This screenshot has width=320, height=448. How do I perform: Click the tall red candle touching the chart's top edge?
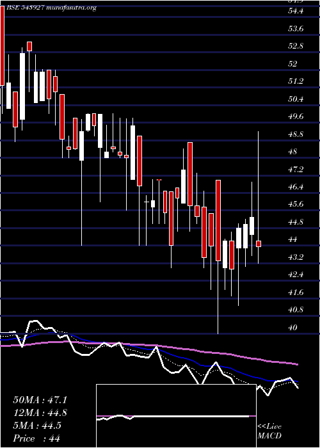[x=2, y=45]
